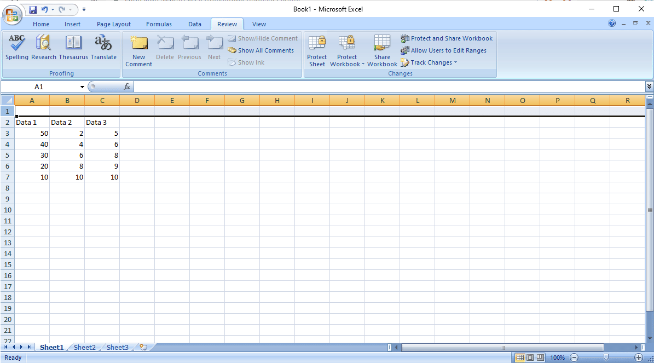Open the Research pane icon
This screenshot has width=654, height=363.
[x=44, y=48]
